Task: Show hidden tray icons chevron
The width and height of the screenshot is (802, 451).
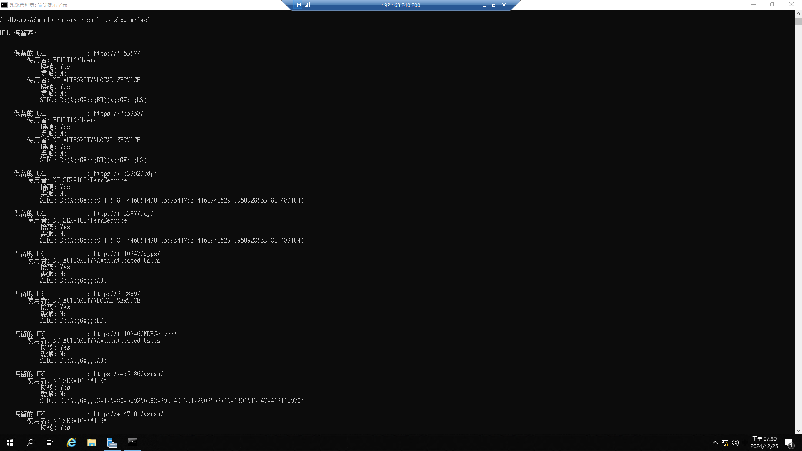Action: [715, 443]
